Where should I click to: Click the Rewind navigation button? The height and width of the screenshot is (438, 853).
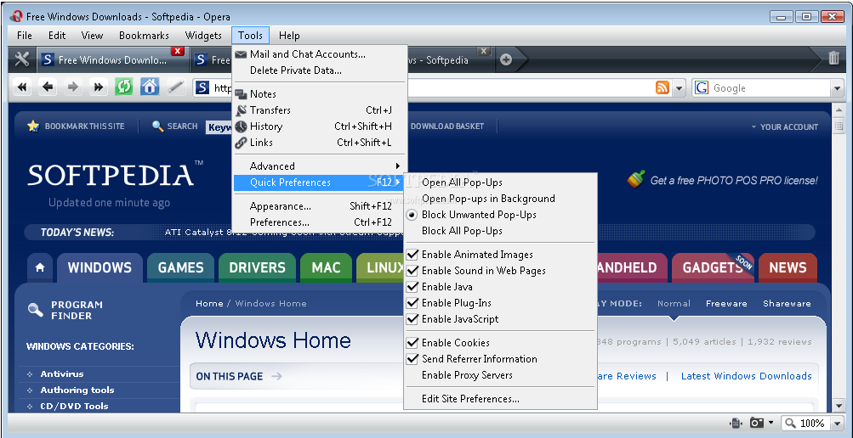(x=22, y=87)
